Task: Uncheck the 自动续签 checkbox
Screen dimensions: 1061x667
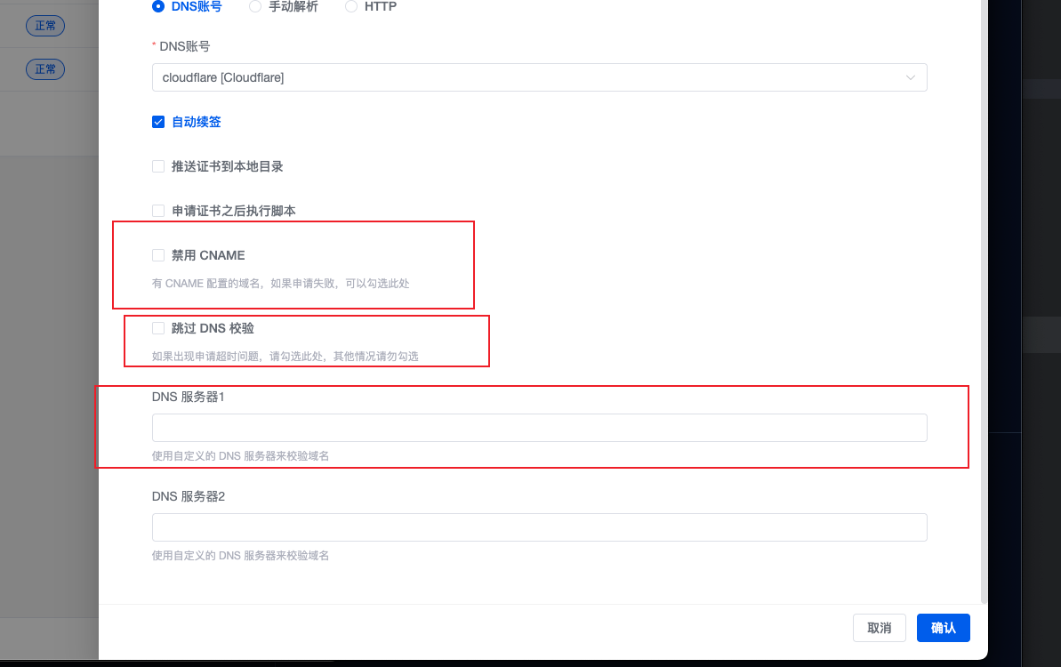Action: (x=158, y=123)
